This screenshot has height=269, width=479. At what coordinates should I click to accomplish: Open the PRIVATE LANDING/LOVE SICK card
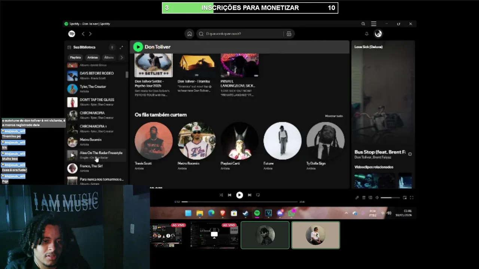pos(239,75)
